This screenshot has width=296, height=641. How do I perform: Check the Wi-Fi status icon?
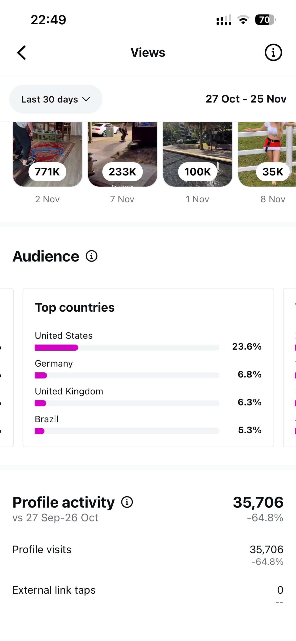[243, 20]
